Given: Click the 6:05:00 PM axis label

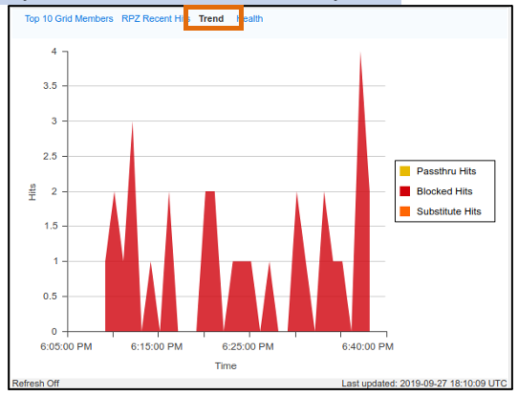Looking at the screenshot, I should [66, 347].
